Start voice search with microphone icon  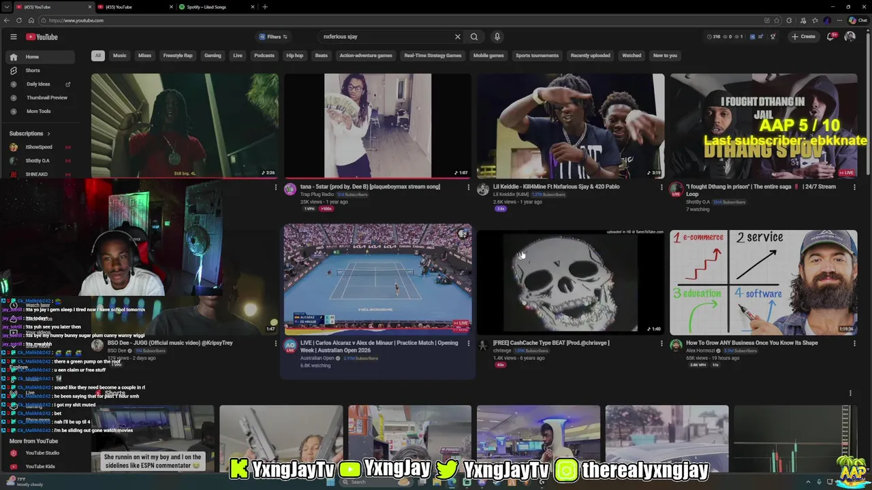pos(497,37)
